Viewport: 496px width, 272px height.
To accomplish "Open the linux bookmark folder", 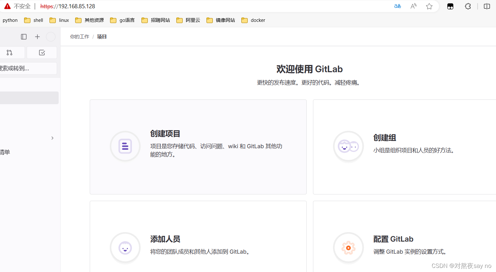I will pyautogui.click(x=59, y=20).
